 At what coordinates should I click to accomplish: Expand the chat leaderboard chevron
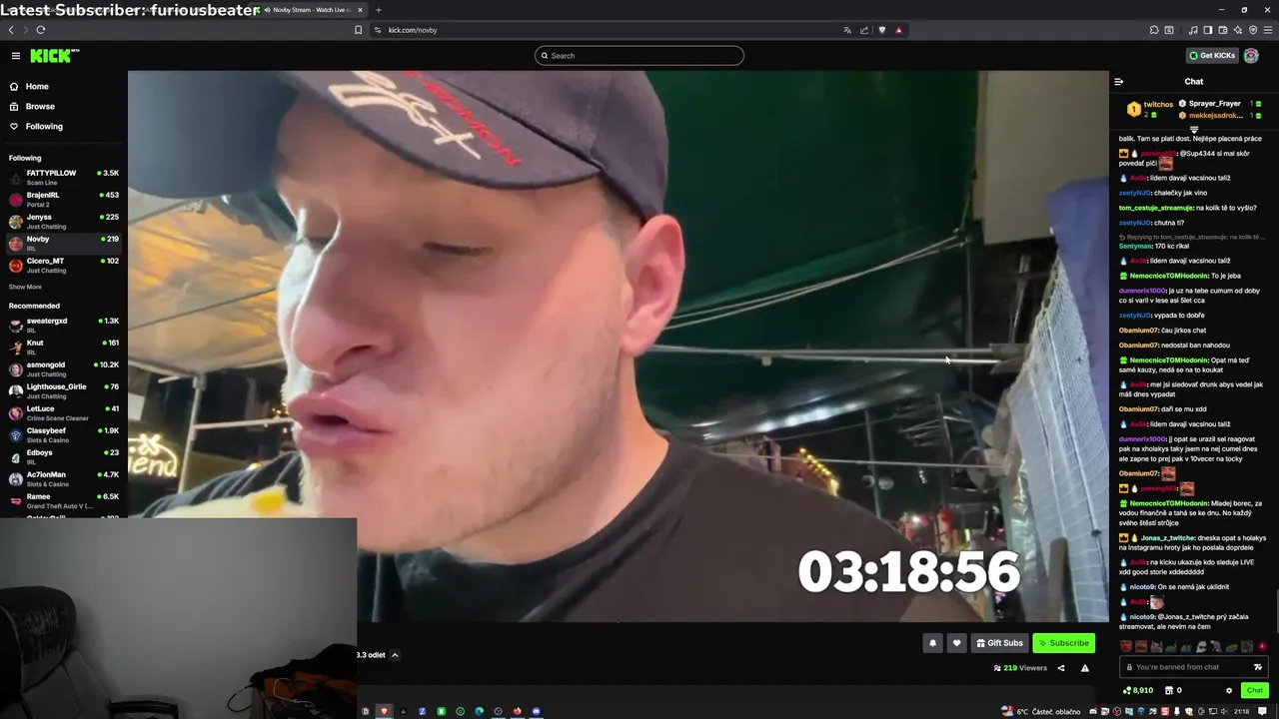[1194, 130]
